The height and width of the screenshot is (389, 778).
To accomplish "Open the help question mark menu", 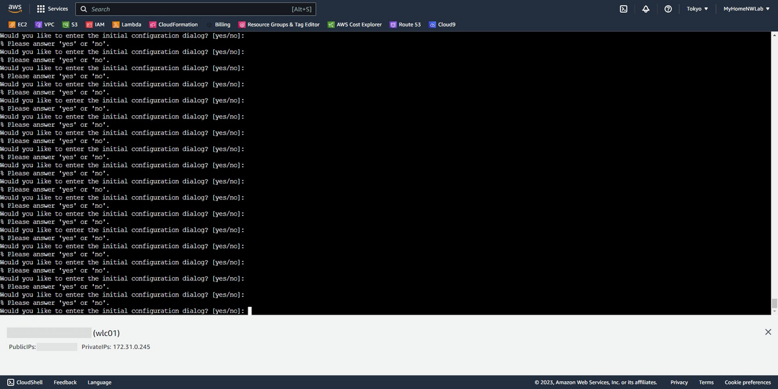I will pyautogui.click(x=668, y=9).
